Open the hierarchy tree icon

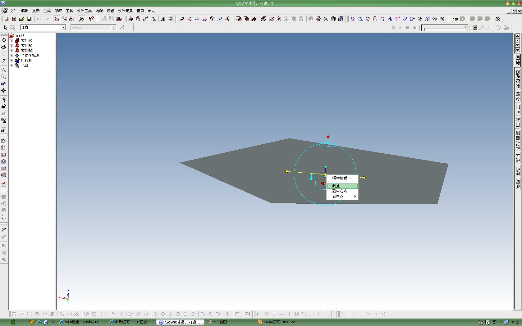(x=123, y=27)
